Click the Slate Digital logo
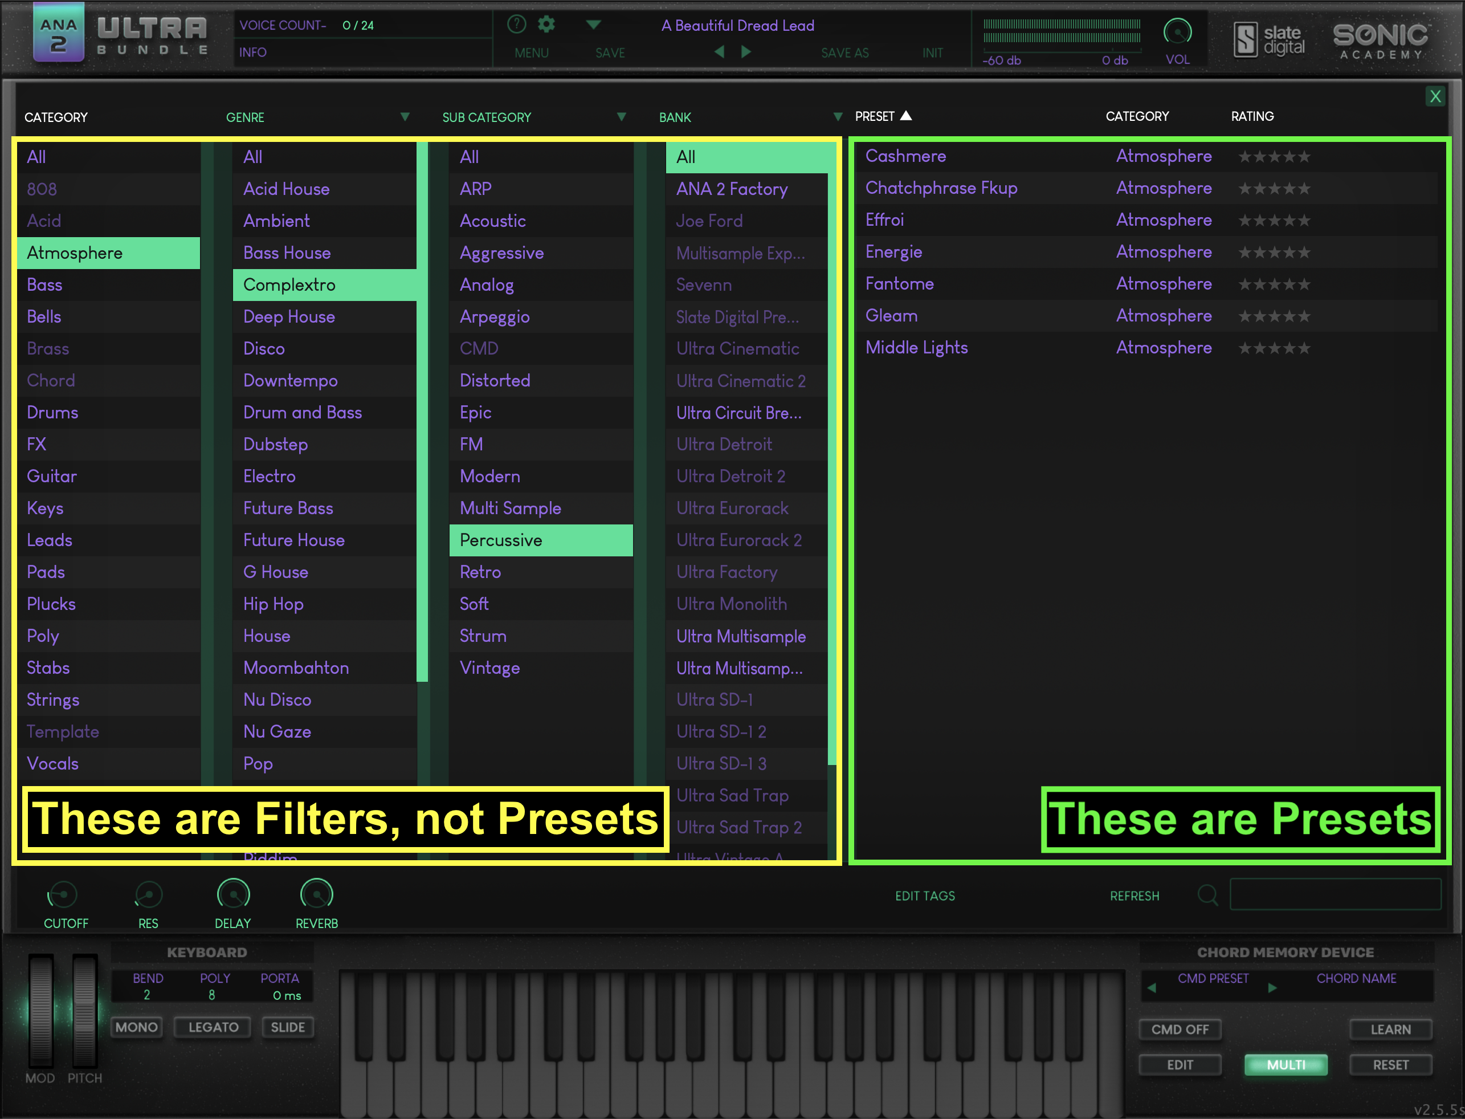Image resolution: width=1465 pixels, height=1119 pixels. coord(1270,40)
